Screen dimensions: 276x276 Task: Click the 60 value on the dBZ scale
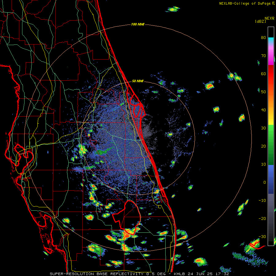click(x=263, y=74)
